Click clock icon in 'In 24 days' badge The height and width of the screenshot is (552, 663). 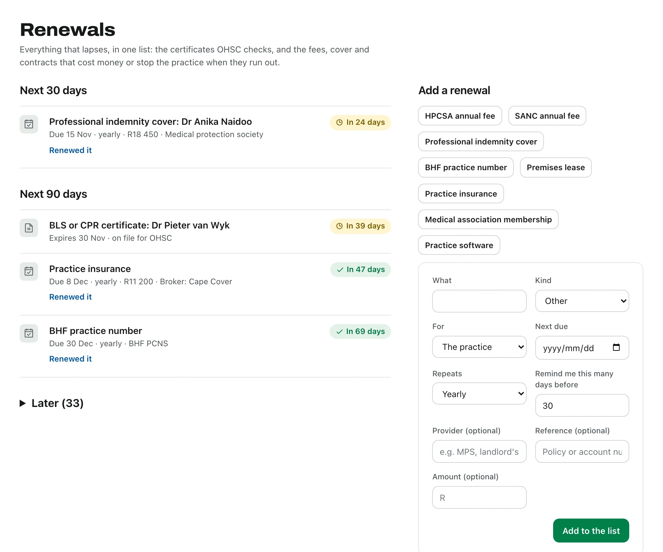339,122
